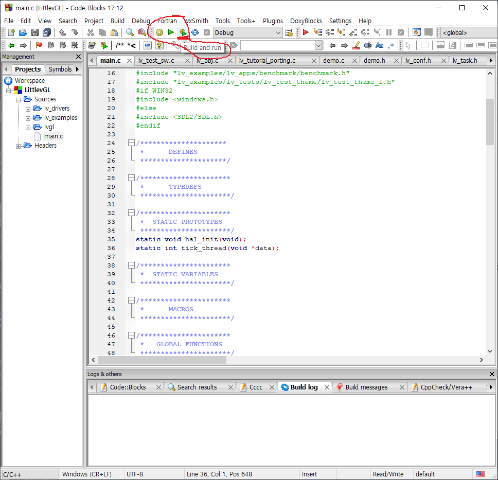The width and height of the screenshot is (498, 480).
Task: Collapse the DEFINES comment block fold marker
Action: 131,143
